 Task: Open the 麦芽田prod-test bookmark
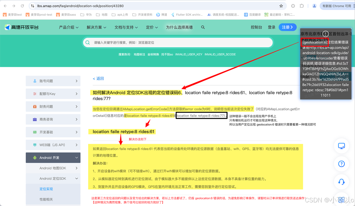tap(39, 15)
